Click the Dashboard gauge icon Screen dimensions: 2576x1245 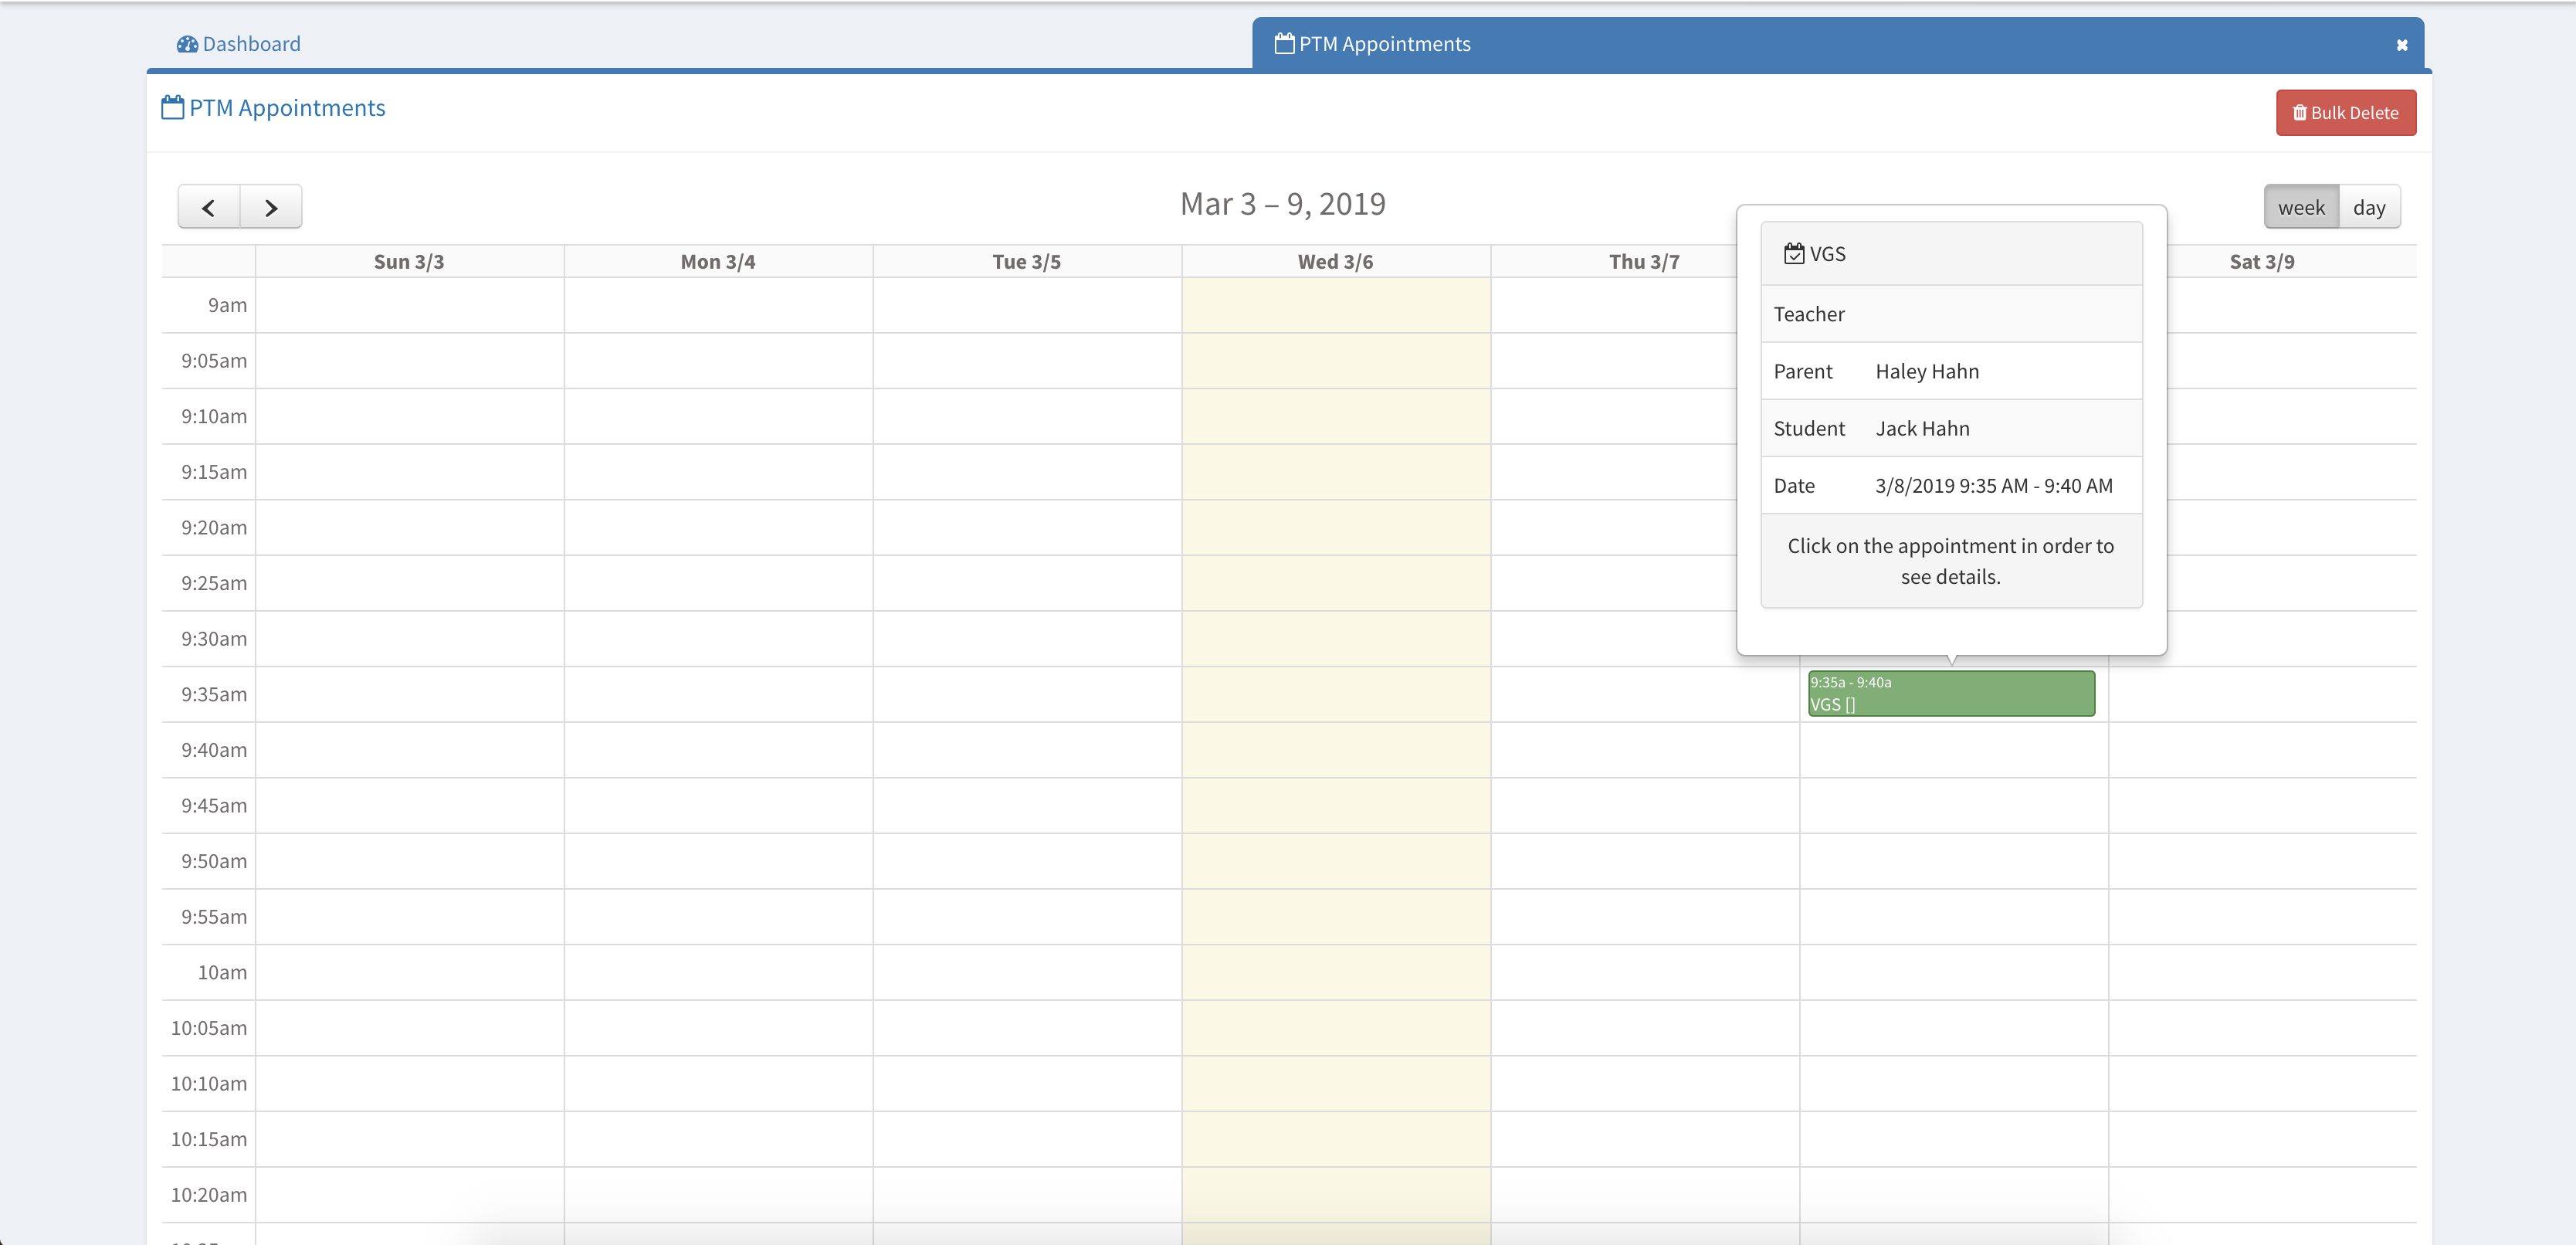(x=187, y=44)
